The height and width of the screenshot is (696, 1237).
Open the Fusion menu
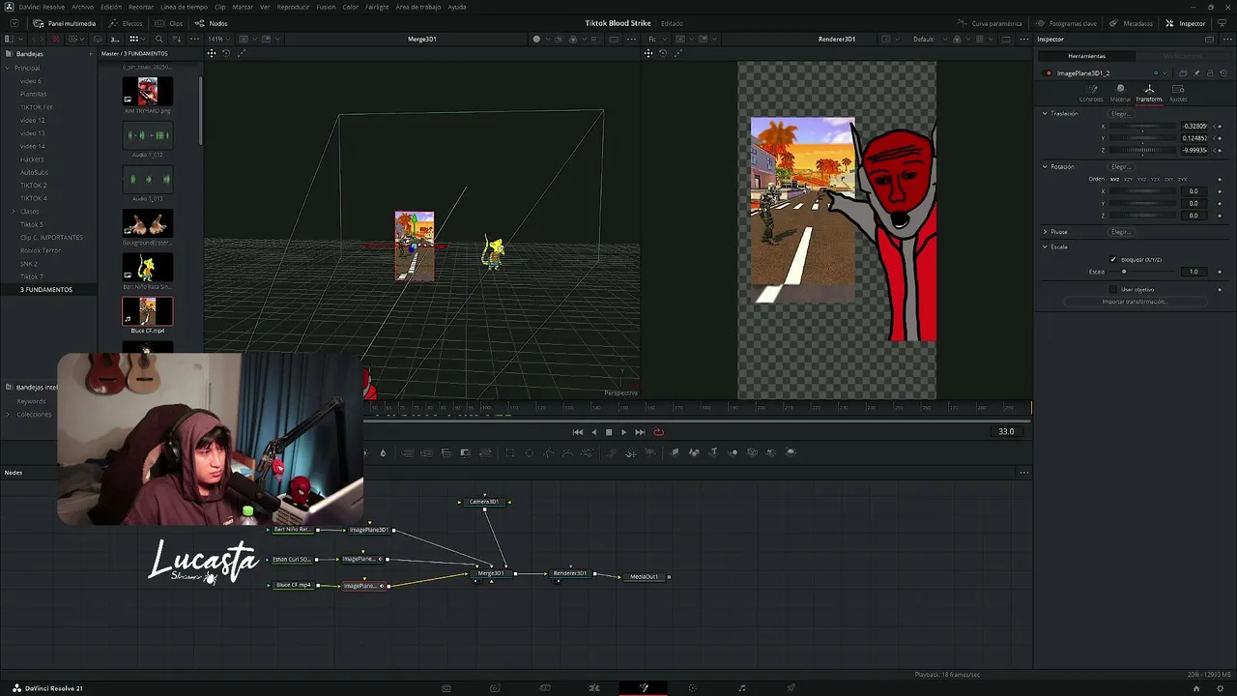tap(326, 7)
